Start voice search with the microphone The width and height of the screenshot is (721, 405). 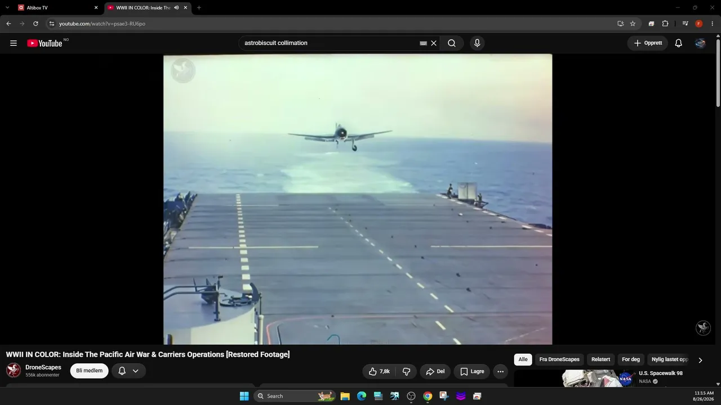coord(477,43)
